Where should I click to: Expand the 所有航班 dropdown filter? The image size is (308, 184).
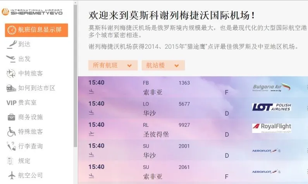[113, 65]
